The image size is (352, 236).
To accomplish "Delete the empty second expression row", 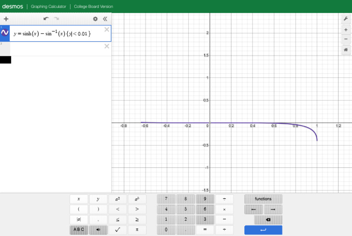I will (x=107, y=46).
